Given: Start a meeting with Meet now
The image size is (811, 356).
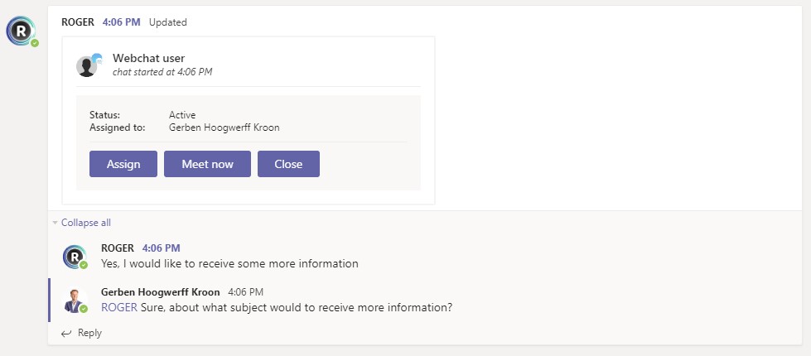Looking at the screenshot, I should pyautogui.click(x=207, y=164).
